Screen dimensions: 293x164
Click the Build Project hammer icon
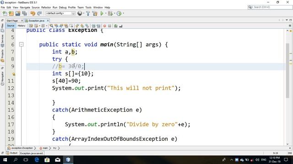click(88, 13)
